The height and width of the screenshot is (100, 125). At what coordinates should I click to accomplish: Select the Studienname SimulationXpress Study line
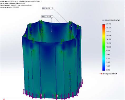pos(12,3)
